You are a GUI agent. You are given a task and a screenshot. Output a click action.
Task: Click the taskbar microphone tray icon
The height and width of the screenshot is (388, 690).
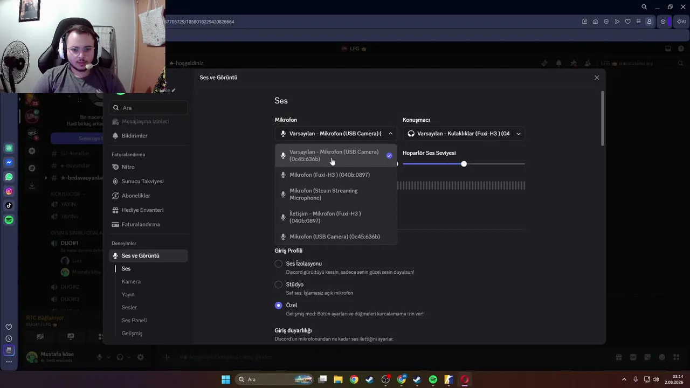tap(636, 379)
